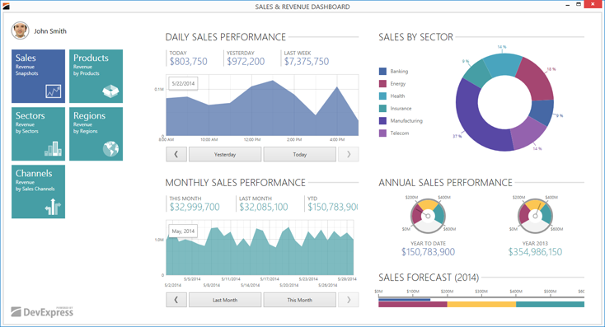
Task: Open the Sales revenue snapshots tile
Action: 38,76
